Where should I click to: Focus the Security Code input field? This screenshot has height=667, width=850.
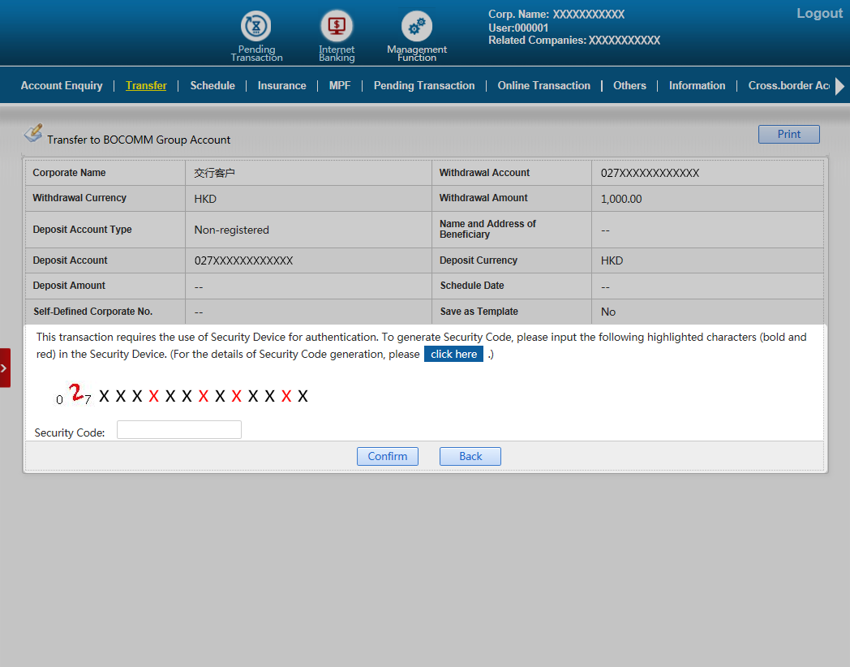[x=179, y=430]
